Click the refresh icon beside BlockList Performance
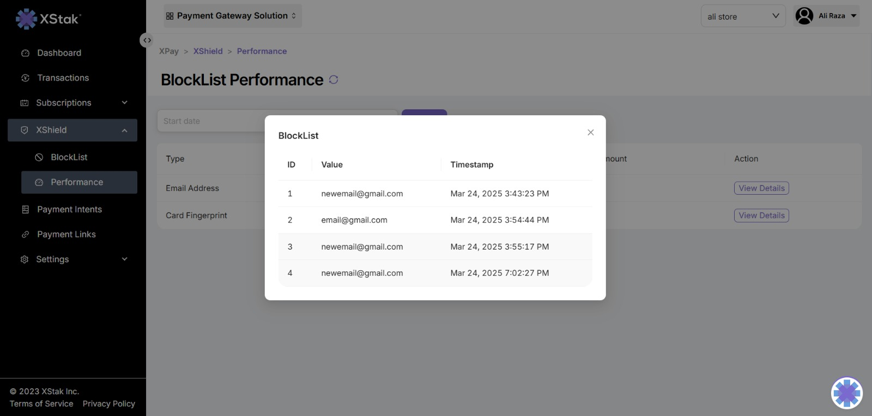This screenshot has height=416, width=872. (334, 80)
